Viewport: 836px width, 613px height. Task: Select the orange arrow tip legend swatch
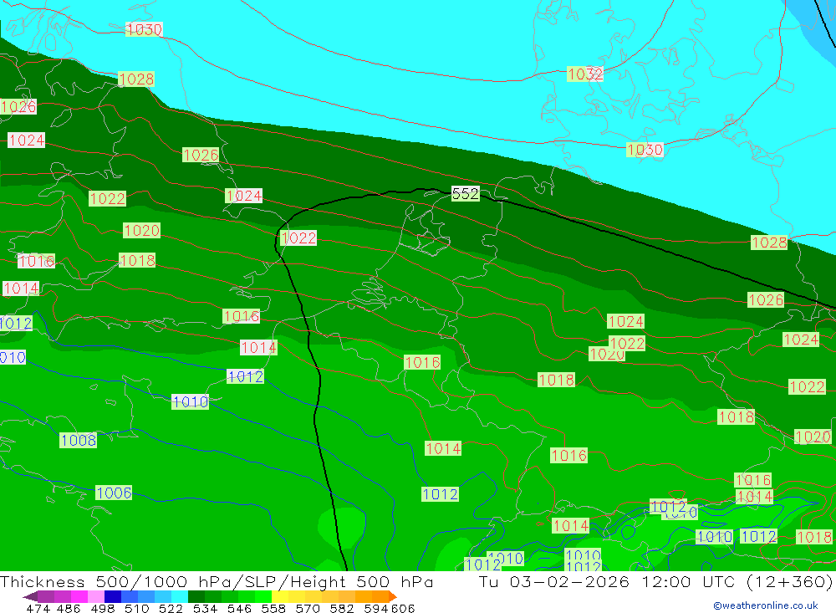[x=392, y=596]
